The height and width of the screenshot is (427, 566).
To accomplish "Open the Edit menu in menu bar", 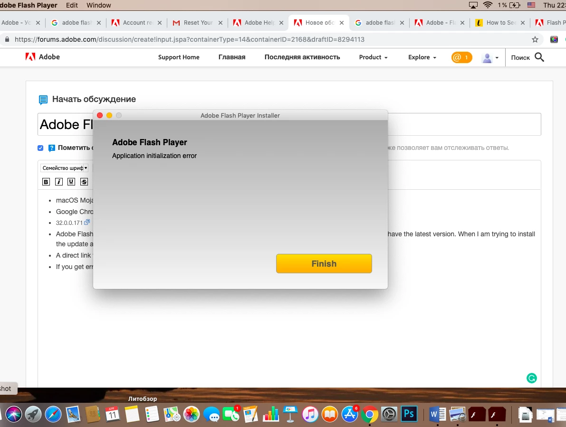I will coord(72,5).
